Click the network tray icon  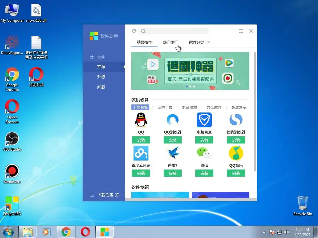click(279, 232)
